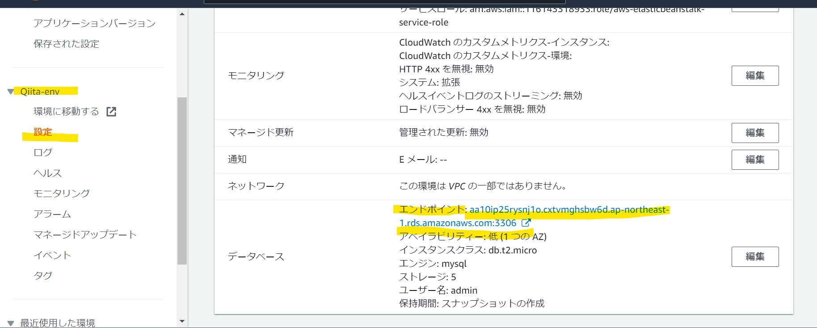Open ログ page in sidebar
The image size is (817, 328).
click(x=43, y=152)
